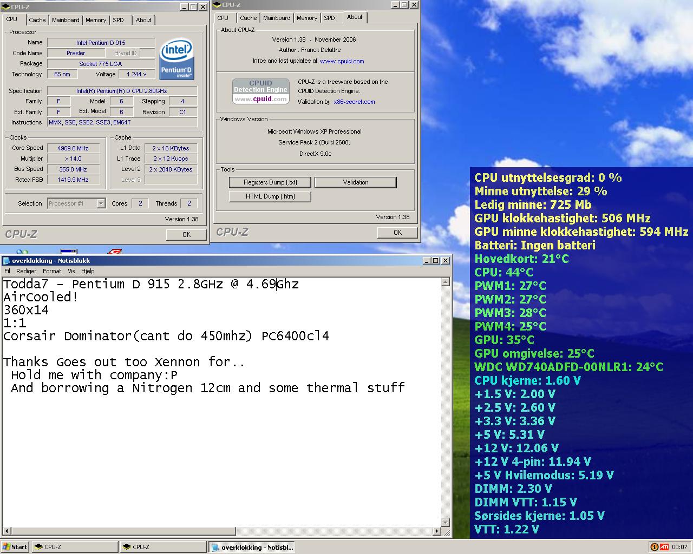Click the Technology value 65 nm

tap(62, 74)
